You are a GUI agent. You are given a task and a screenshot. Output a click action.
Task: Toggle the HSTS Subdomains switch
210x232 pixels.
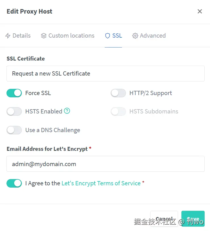pyautogui.click(x=118, y=111)
